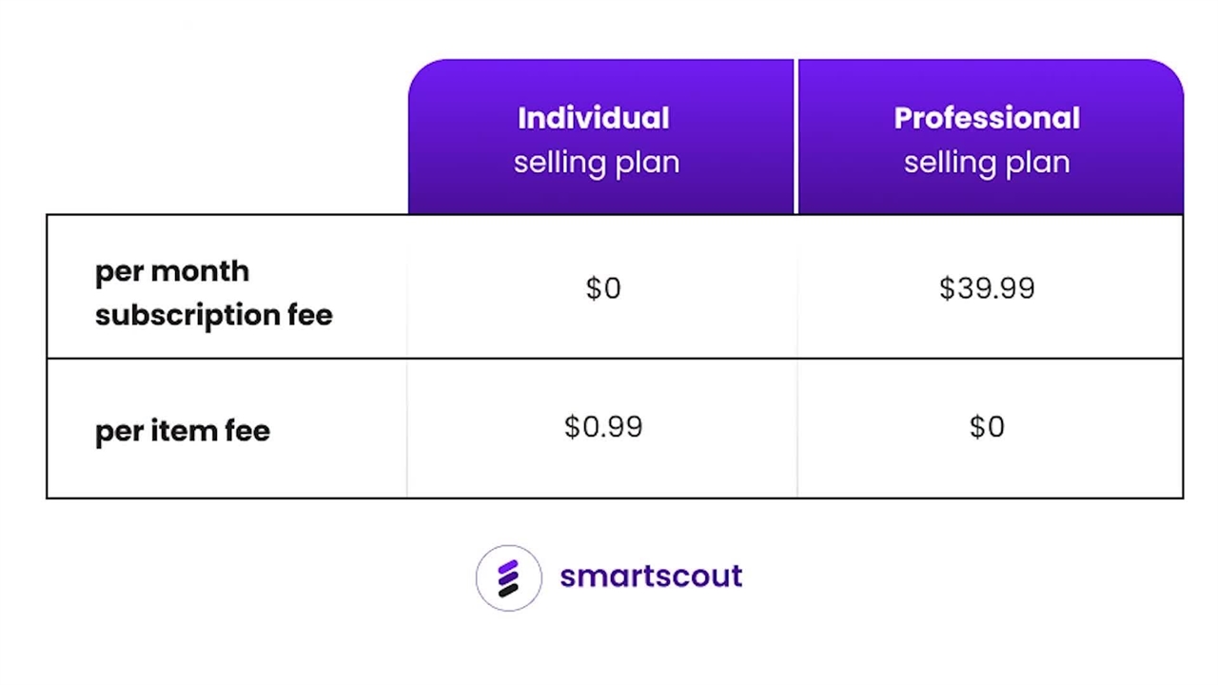The width and height of the screenshot is (1218, 685).
Task: Click the smartscout circular logo icon
Action: [508, 577]
